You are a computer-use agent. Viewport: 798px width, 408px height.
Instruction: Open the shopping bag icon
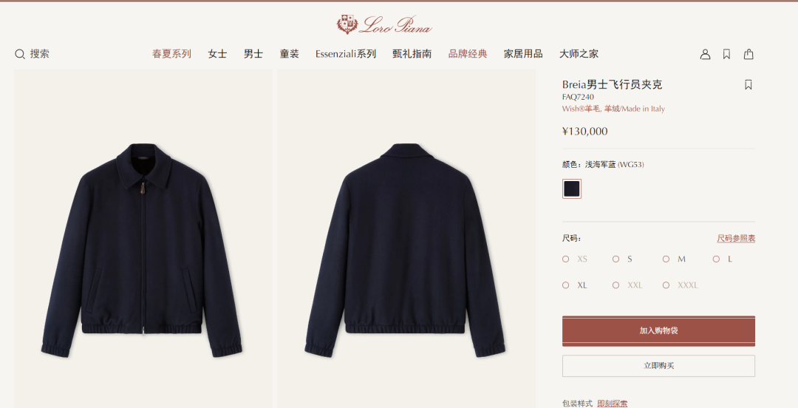(x=748, y=54)
